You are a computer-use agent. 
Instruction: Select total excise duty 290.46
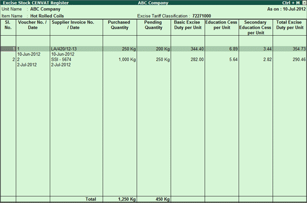coord(299,60)
